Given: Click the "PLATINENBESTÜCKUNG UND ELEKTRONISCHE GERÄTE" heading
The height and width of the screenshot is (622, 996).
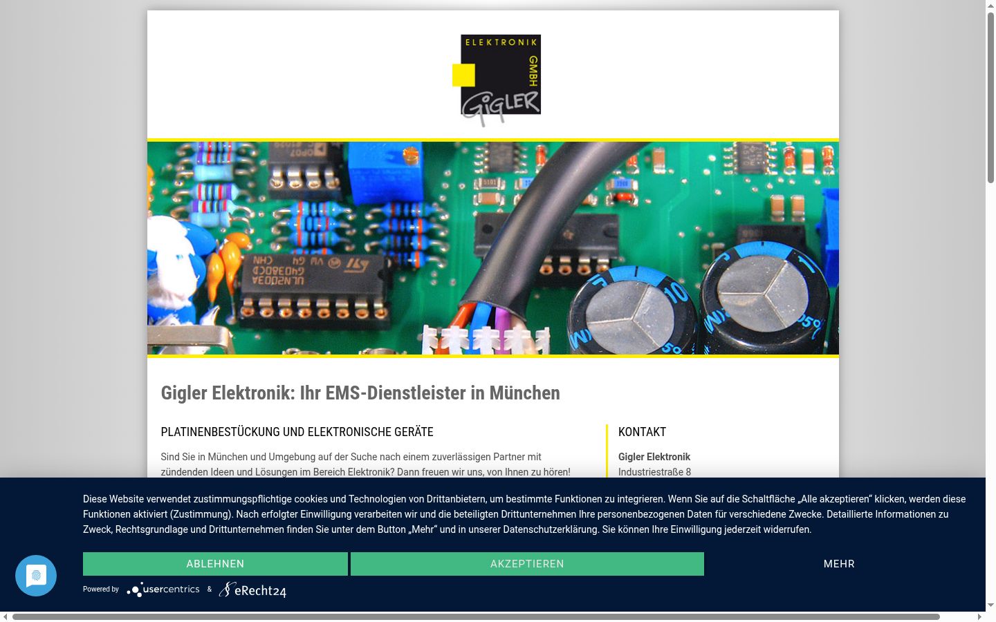Looking at the screenshot, I should pos(297,432).
